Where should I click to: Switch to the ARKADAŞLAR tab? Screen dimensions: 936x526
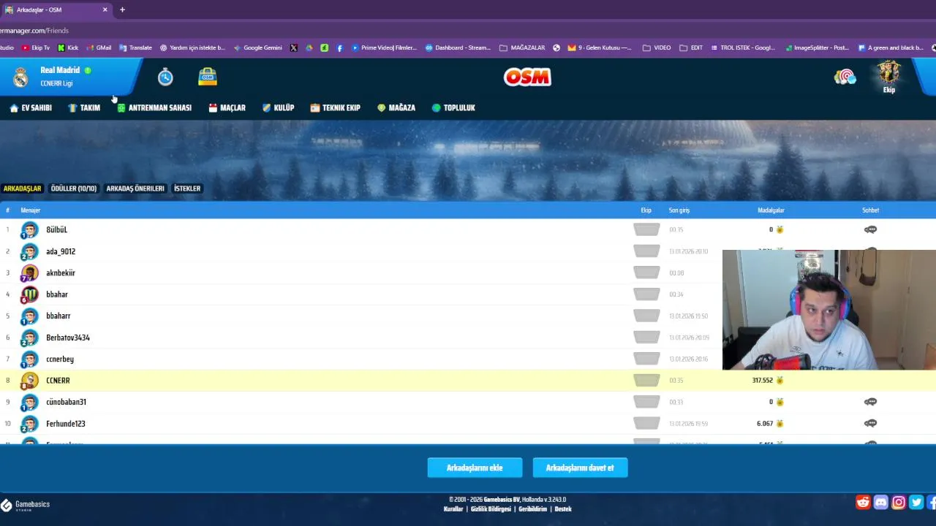tap(22, 188)
